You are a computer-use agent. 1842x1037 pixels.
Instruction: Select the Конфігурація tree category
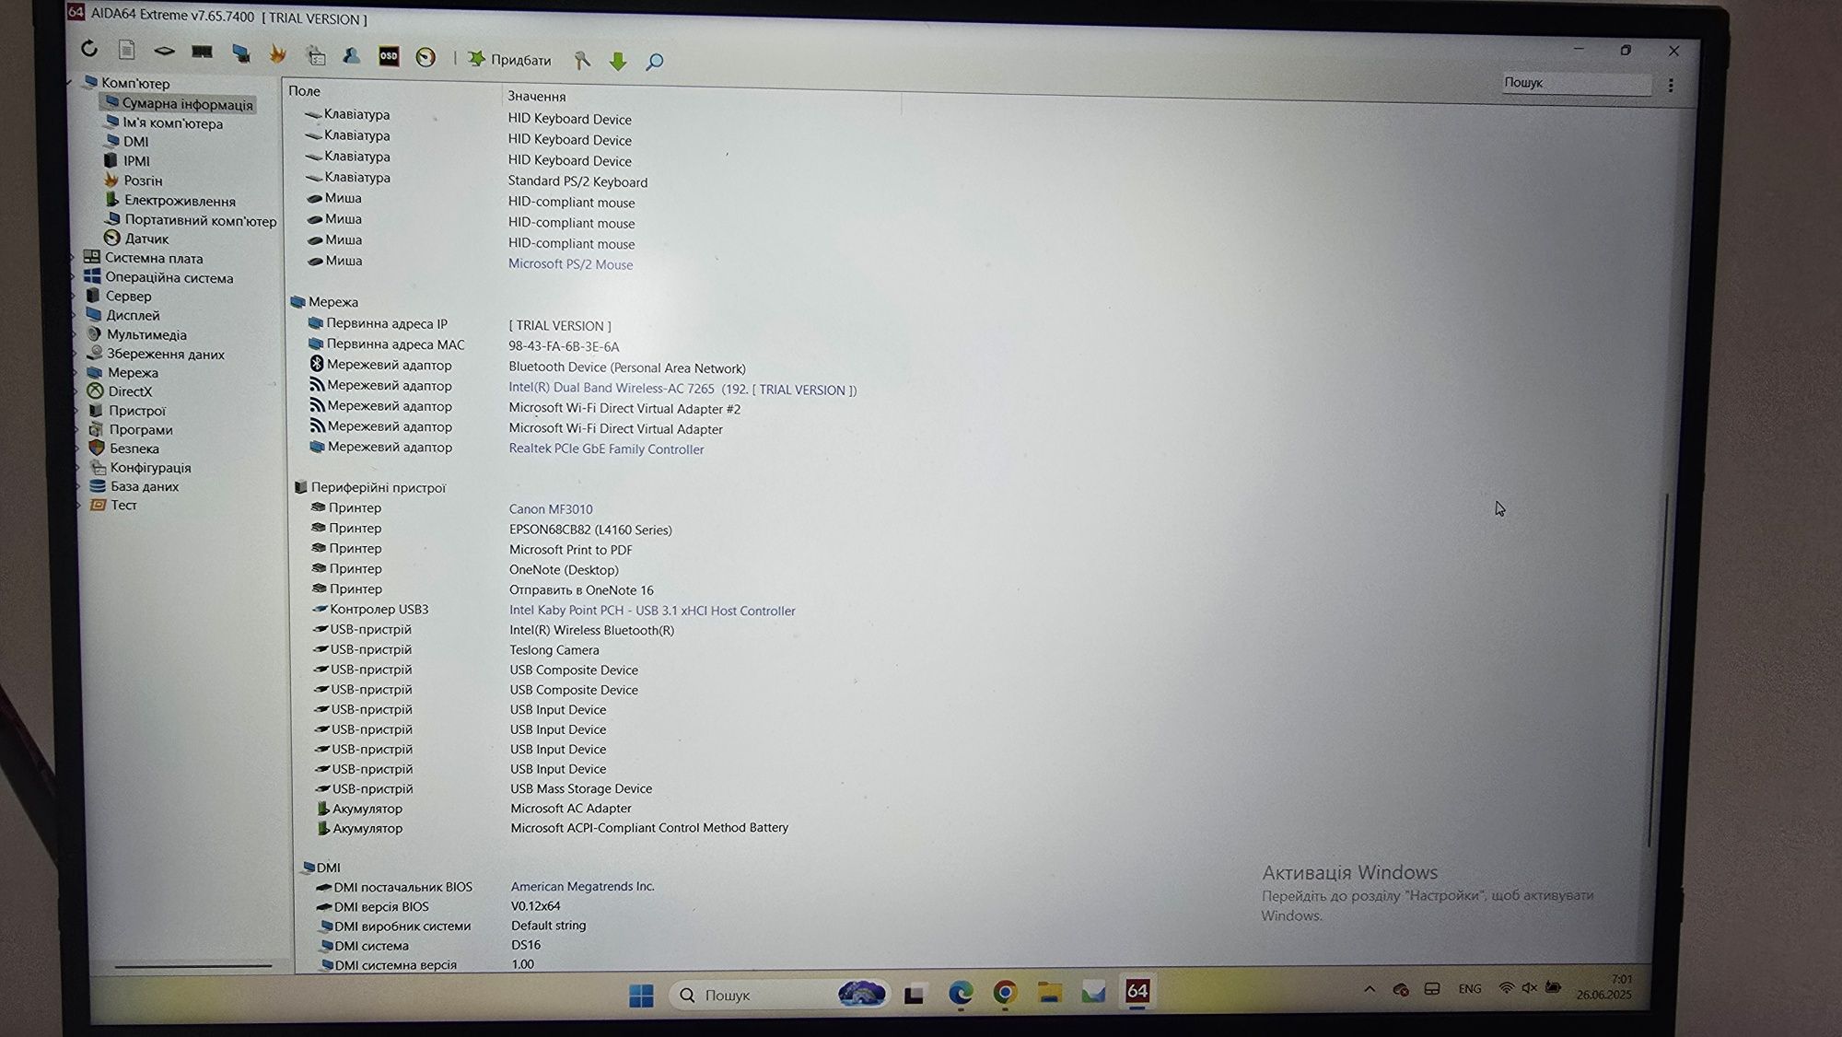click(x=150, y=468)
